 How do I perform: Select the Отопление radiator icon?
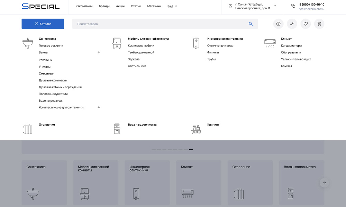28,129
